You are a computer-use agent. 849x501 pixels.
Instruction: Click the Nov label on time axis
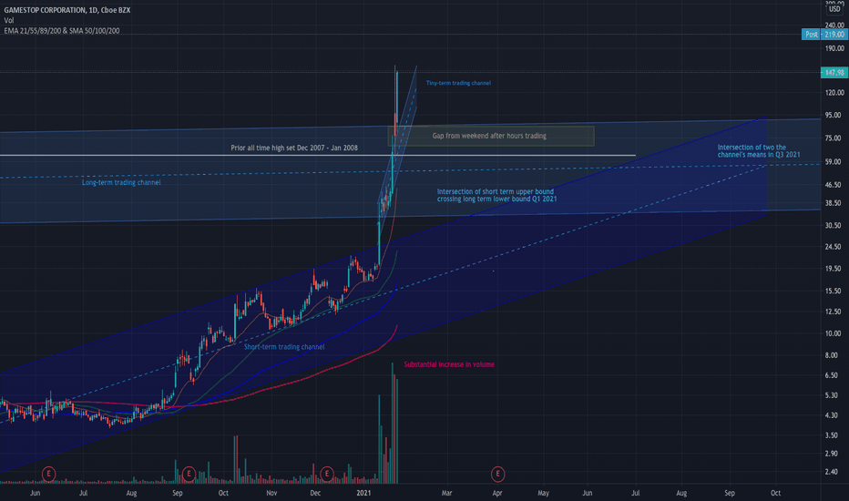point(271,493)
